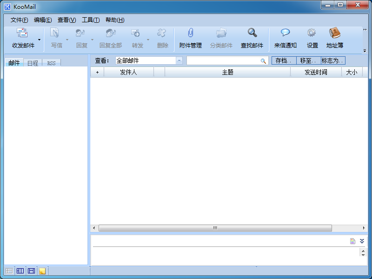Expand the toolbar overflow arrow at right
This screenshot has height=279, width=372.
point(365,50)
